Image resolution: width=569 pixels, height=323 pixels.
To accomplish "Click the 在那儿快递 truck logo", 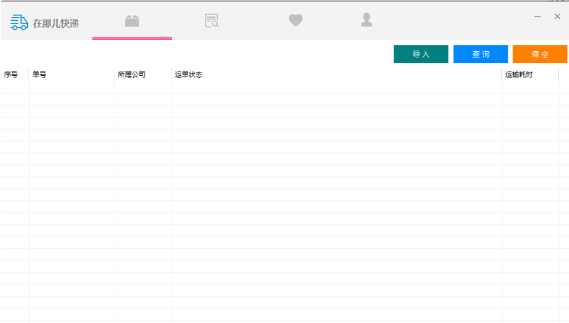I will point(19,23).
